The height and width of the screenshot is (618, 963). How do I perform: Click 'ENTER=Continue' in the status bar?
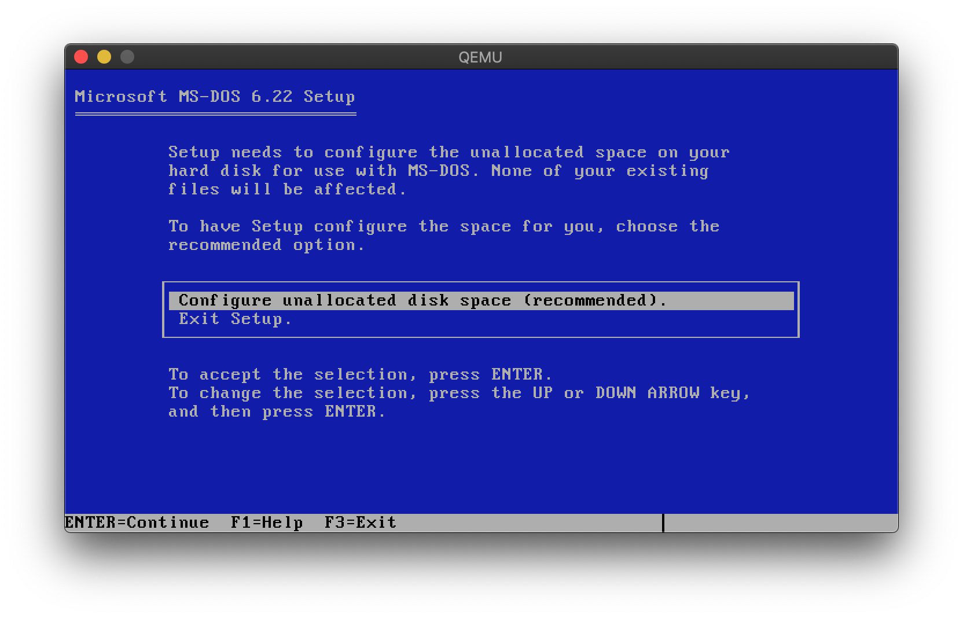pos(137,523)
